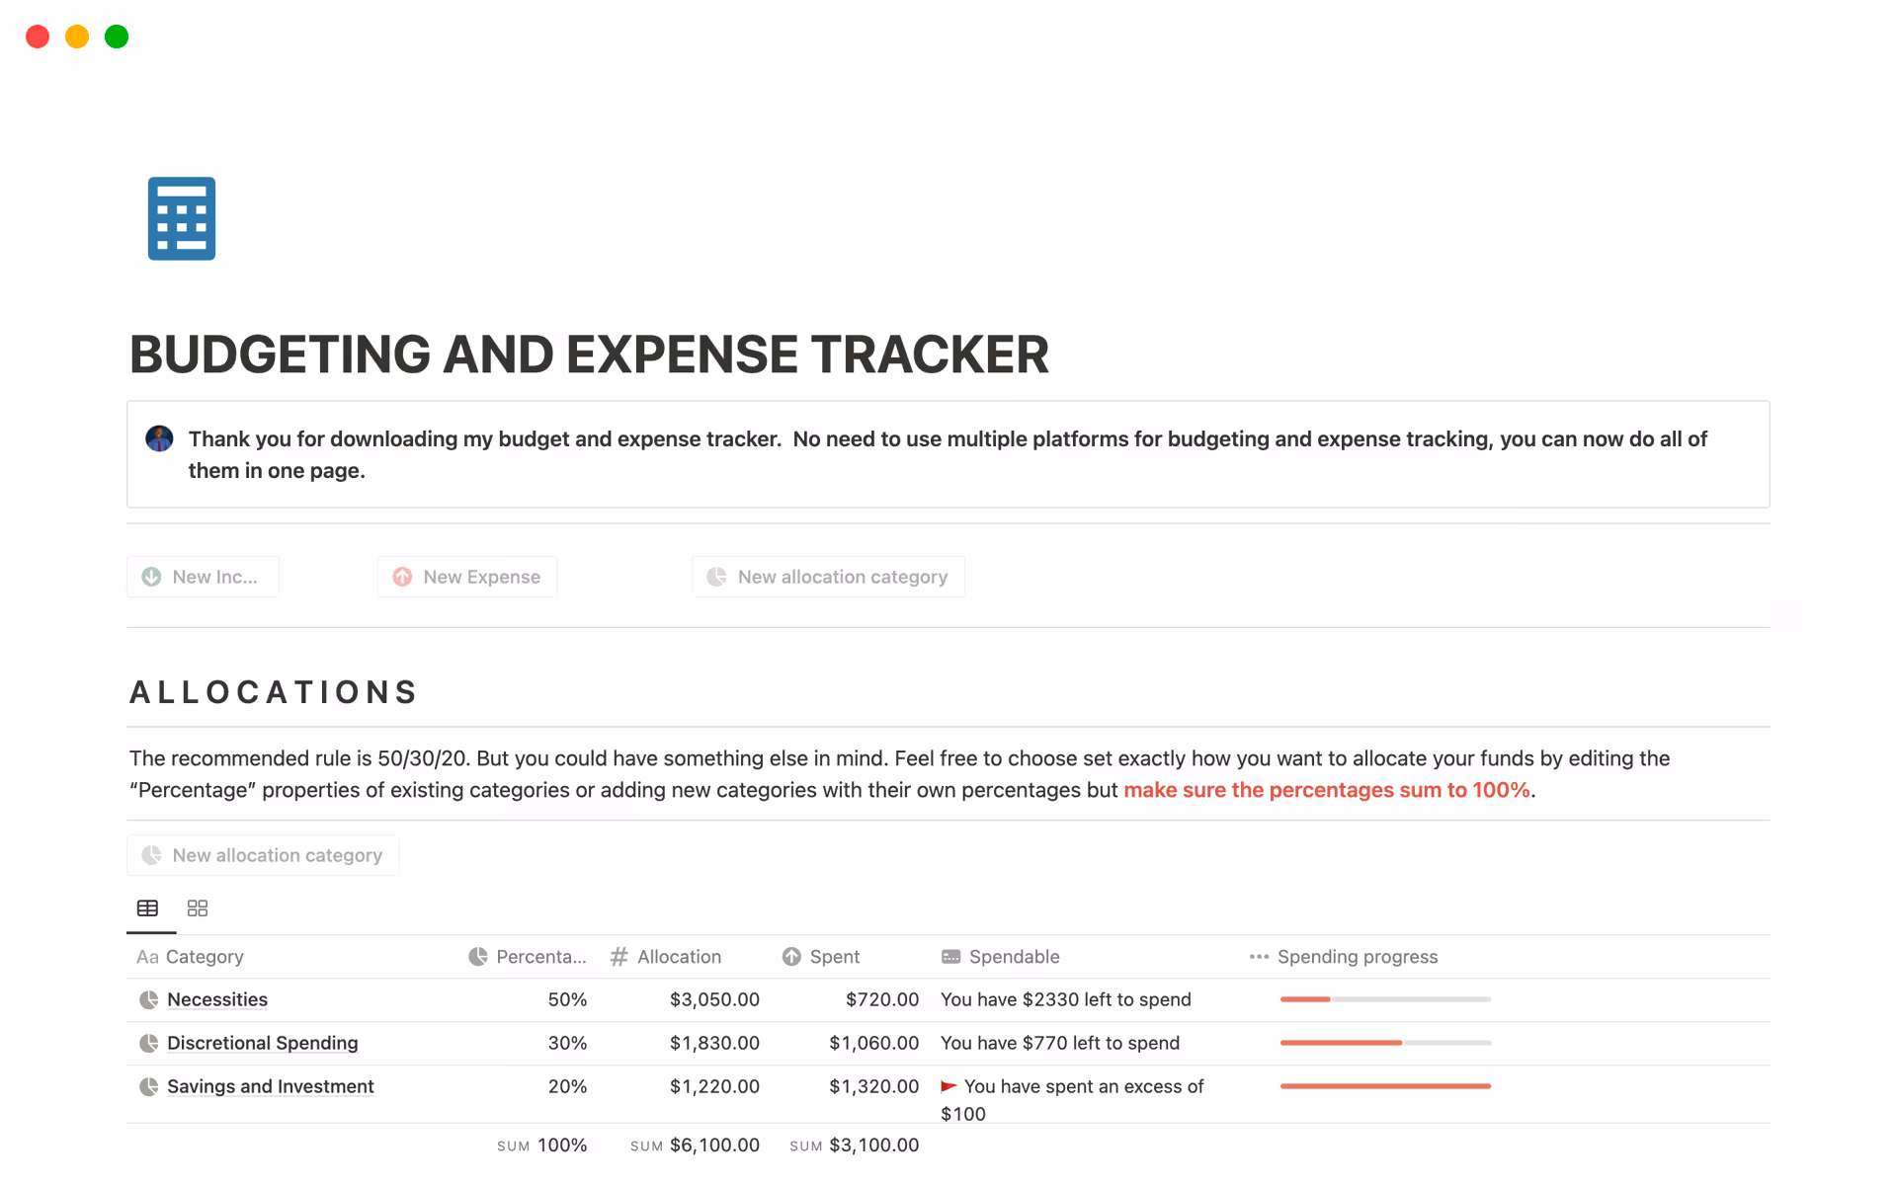Open the Necessities category page

(217, 999)
